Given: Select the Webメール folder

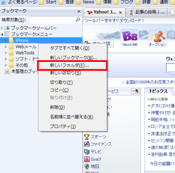Looking at the screenshot, I should (26, 47).
